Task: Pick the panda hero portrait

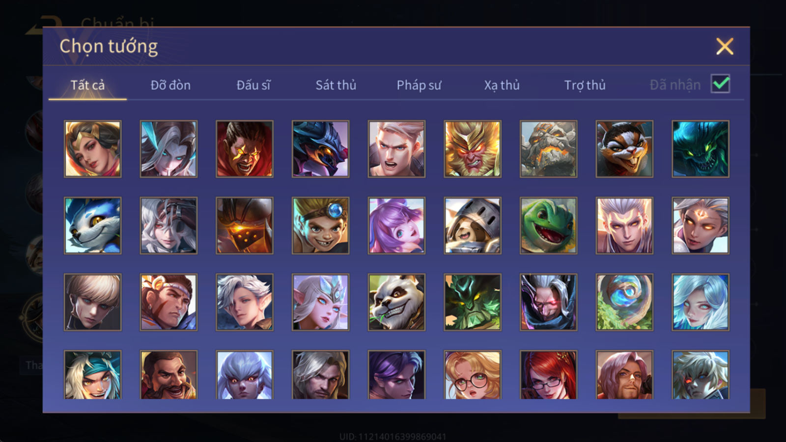Action: click(x=396, y=302)
